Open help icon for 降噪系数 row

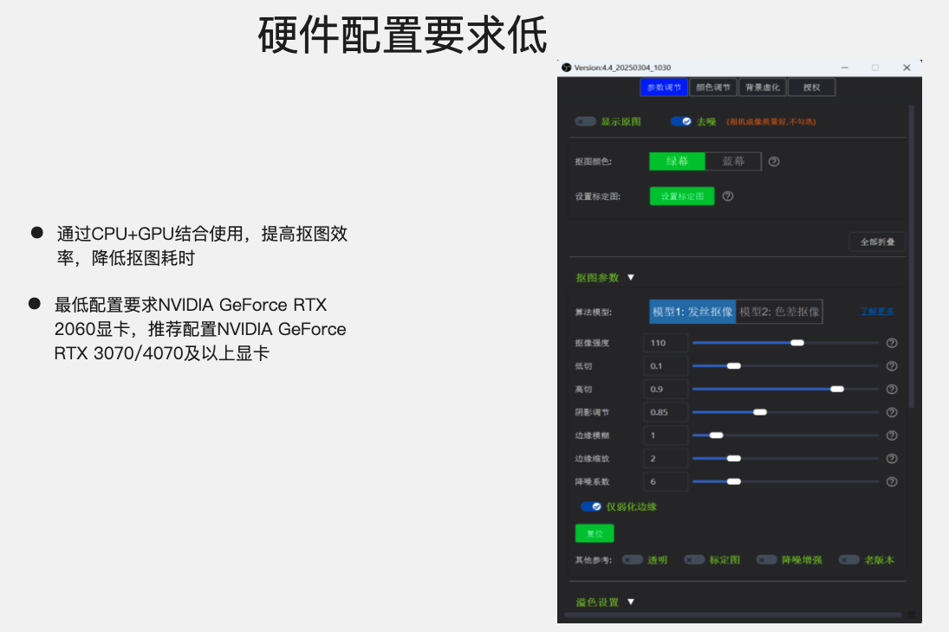(x=891, y=481)
